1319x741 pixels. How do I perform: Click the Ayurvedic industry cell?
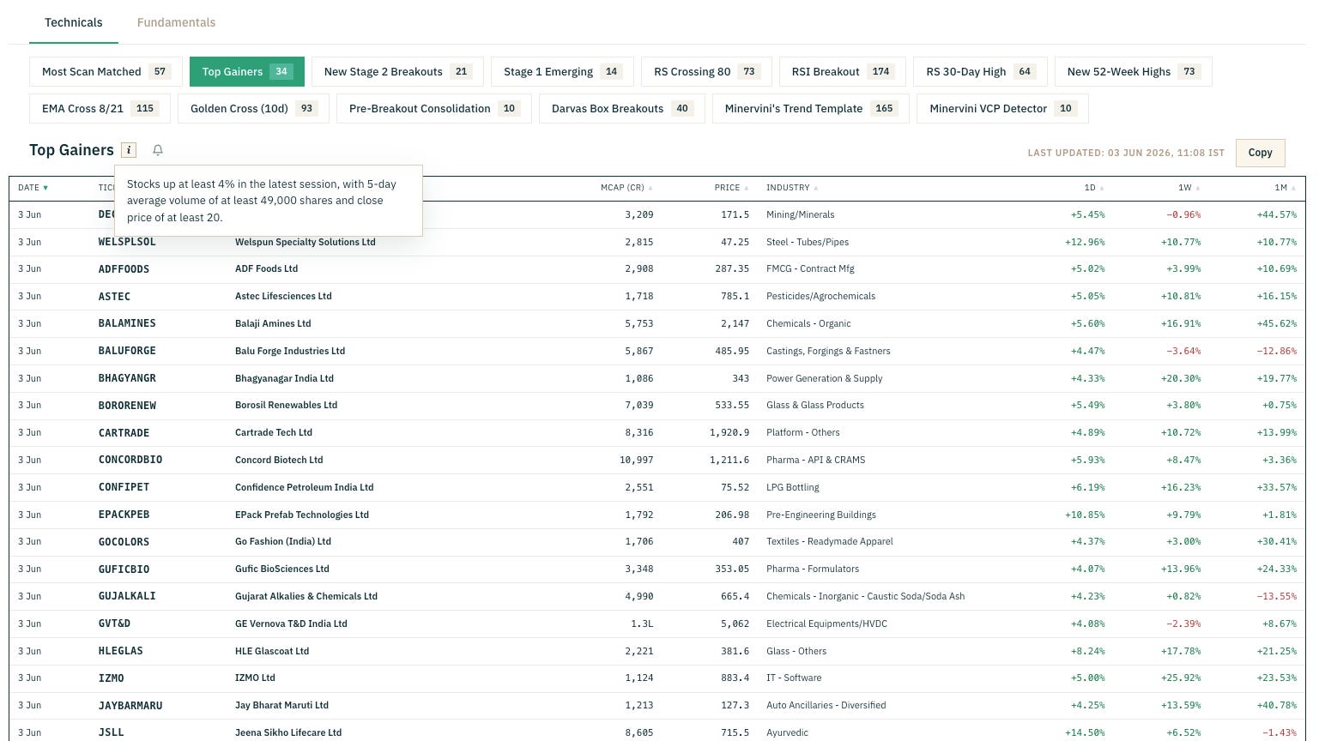(787, 732)
